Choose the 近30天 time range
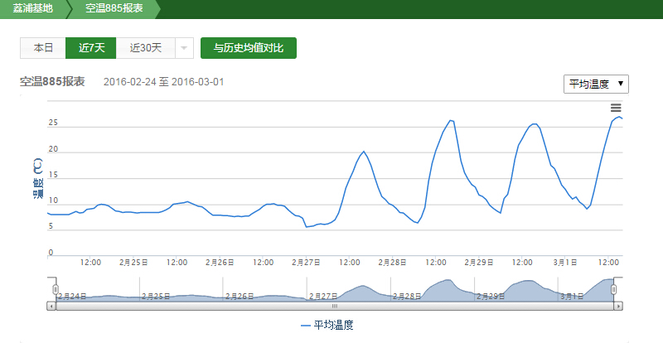 (x=145, y=48)
